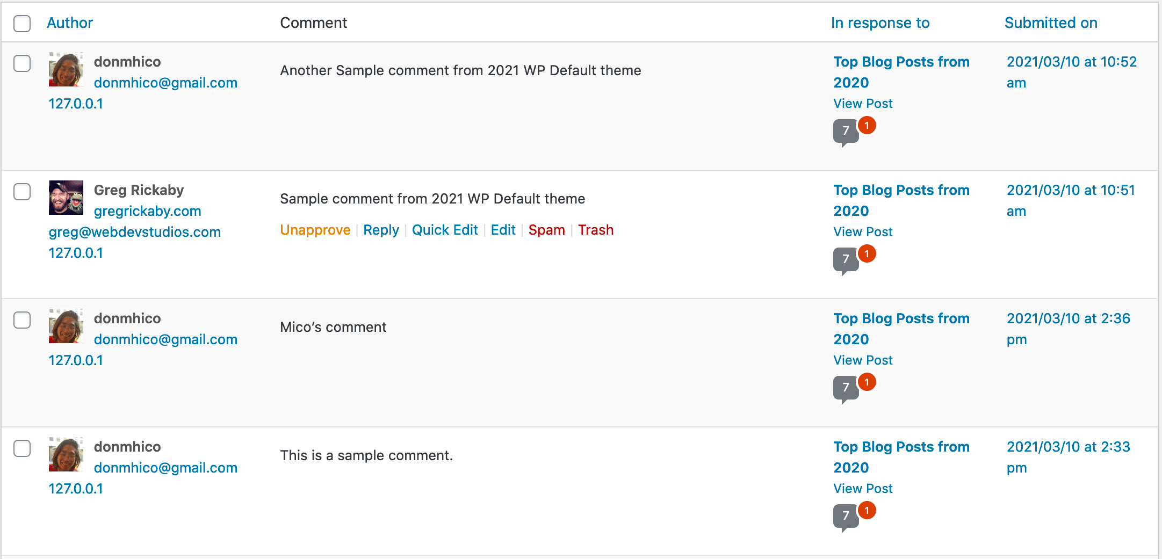Click the pending count badge on the "Mico's comment" row
Screen dimensions: 1162x559
tap(867, 381)
